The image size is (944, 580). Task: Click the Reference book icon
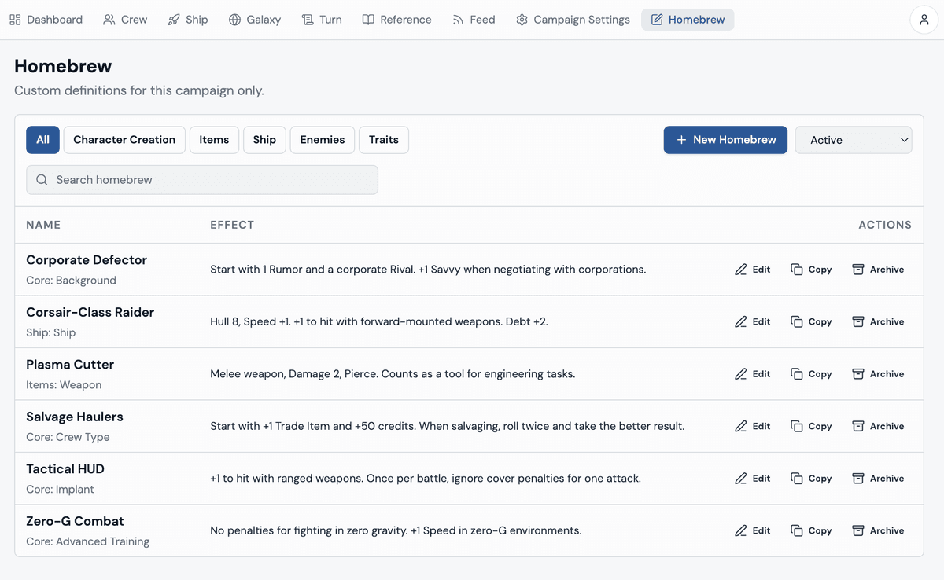click(x=368, y=20)
